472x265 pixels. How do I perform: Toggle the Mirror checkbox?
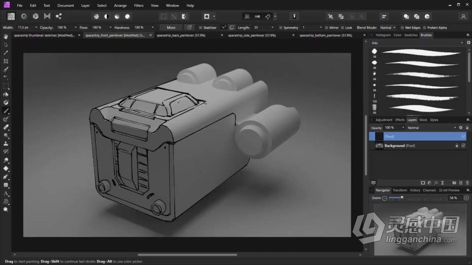(x=326, y=28)
